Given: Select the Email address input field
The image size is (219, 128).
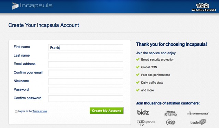Looking at the screenshot, I should pyautogui.click(x=86, y=65).
